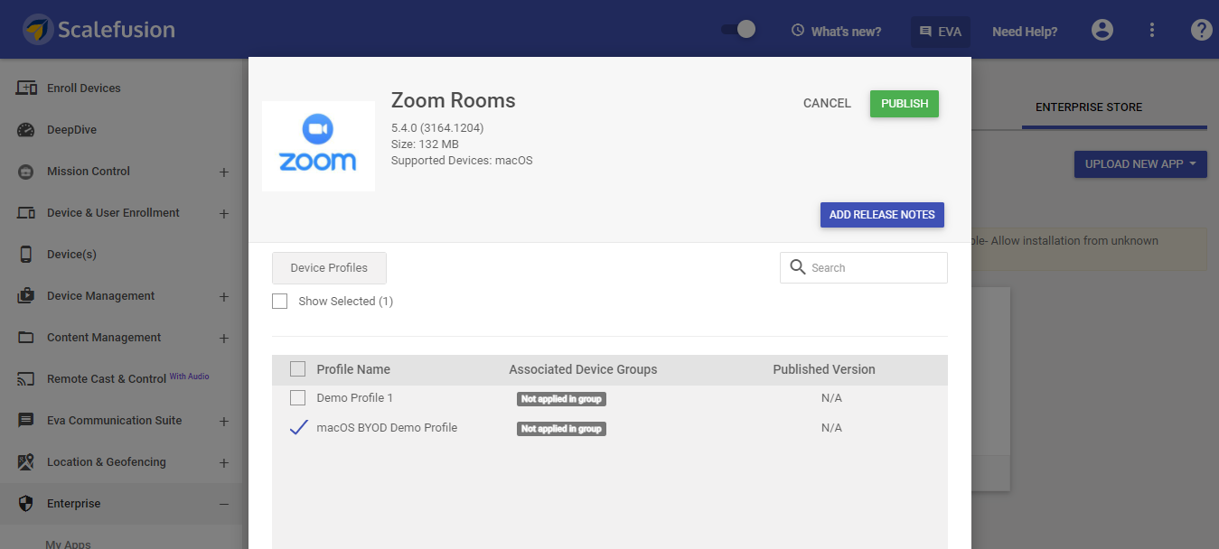The height and width of the screenshot is (549, 1219).
Task: Click the Location & Geofencing map icon
Action: pyautogui.click(x=26, y=462)
